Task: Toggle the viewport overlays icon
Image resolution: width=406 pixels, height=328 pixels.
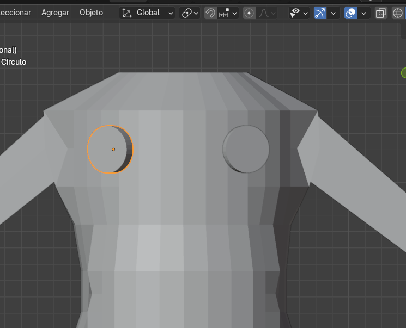Action: coord(350,13)
